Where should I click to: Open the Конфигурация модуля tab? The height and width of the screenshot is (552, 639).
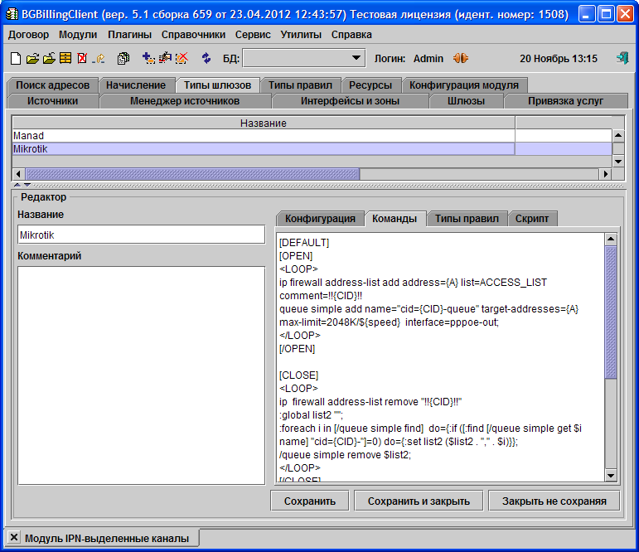[x=464, y=85]
